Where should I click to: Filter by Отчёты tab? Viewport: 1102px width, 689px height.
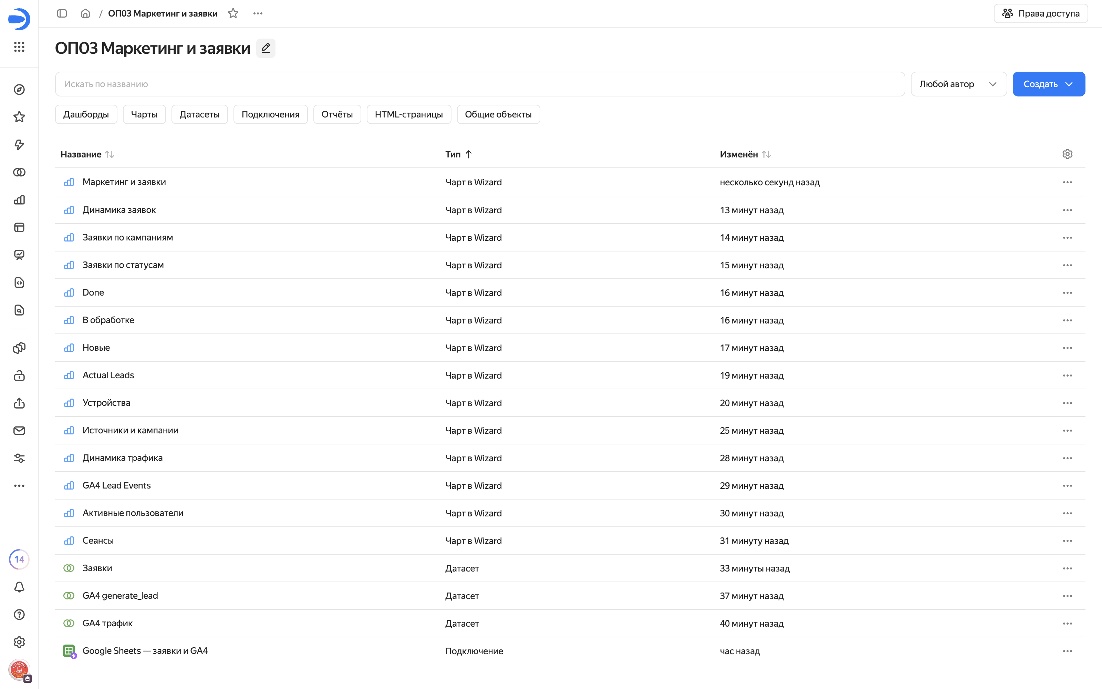coord(337,114)
